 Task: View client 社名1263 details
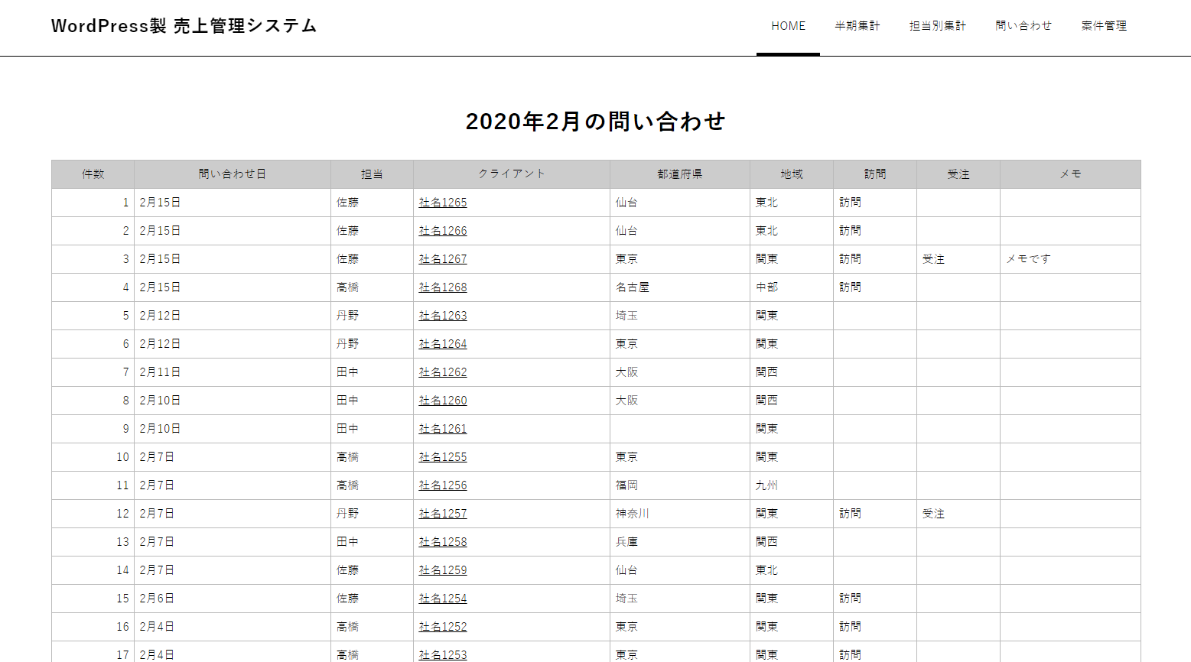(x=442, y=316)
